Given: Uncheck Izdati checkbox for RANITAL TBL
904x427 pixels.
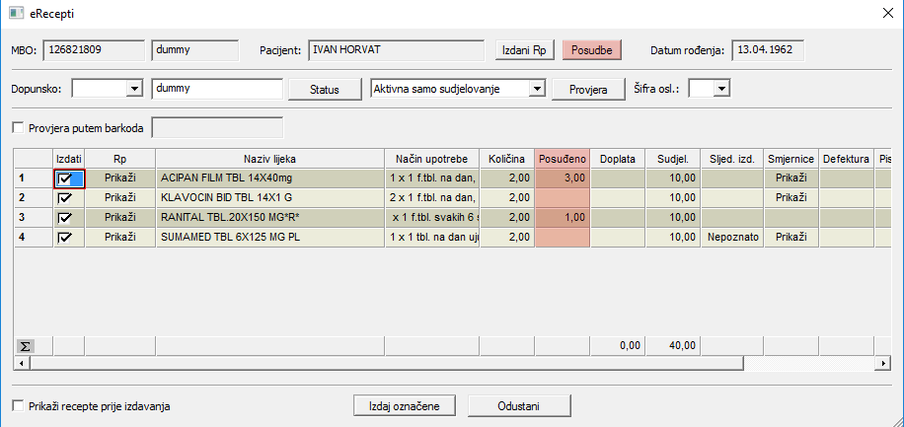Looking at the screenshot, I should click(x=64, y=218).
